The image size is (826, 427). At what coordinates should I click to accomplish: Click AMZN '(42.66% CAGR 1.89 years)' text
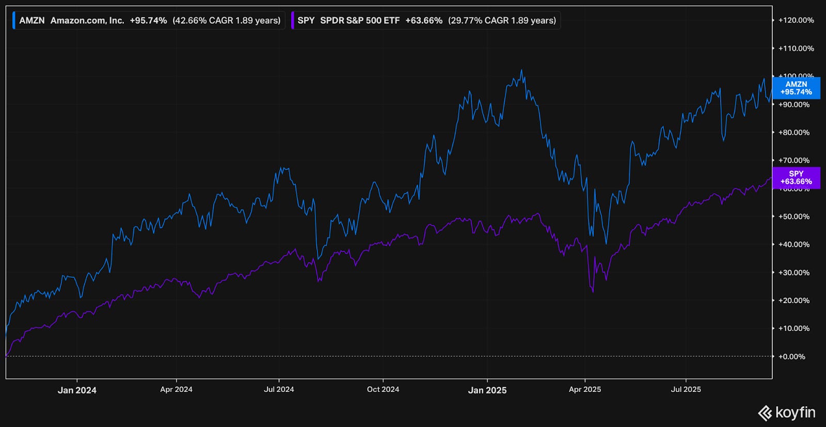click(x=227, y=21)
